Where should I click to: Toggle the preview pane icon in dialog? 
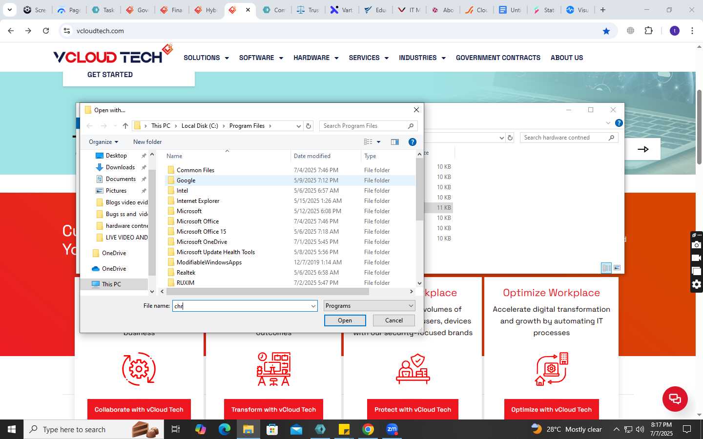click(395, 142)
